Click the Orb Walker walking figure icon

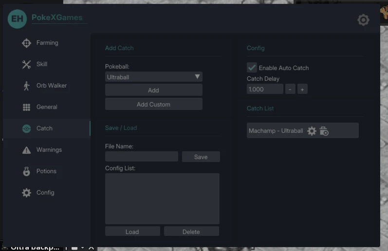(x=26, y=86)
